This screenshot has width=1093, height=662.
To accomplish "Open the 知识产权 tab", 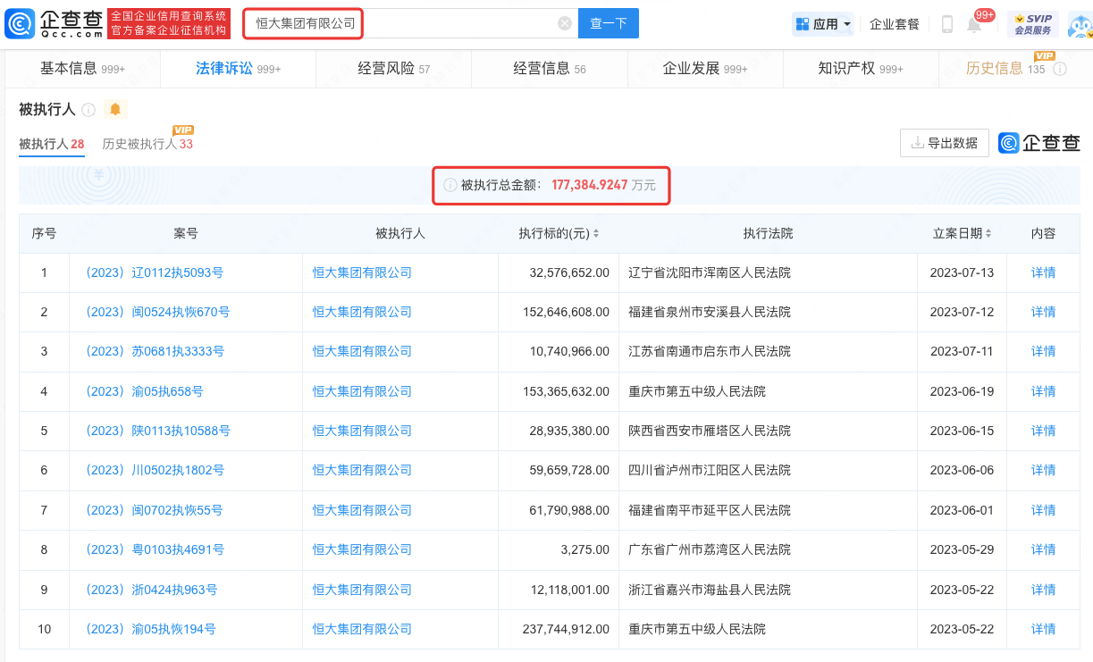I will pos(860,69).
